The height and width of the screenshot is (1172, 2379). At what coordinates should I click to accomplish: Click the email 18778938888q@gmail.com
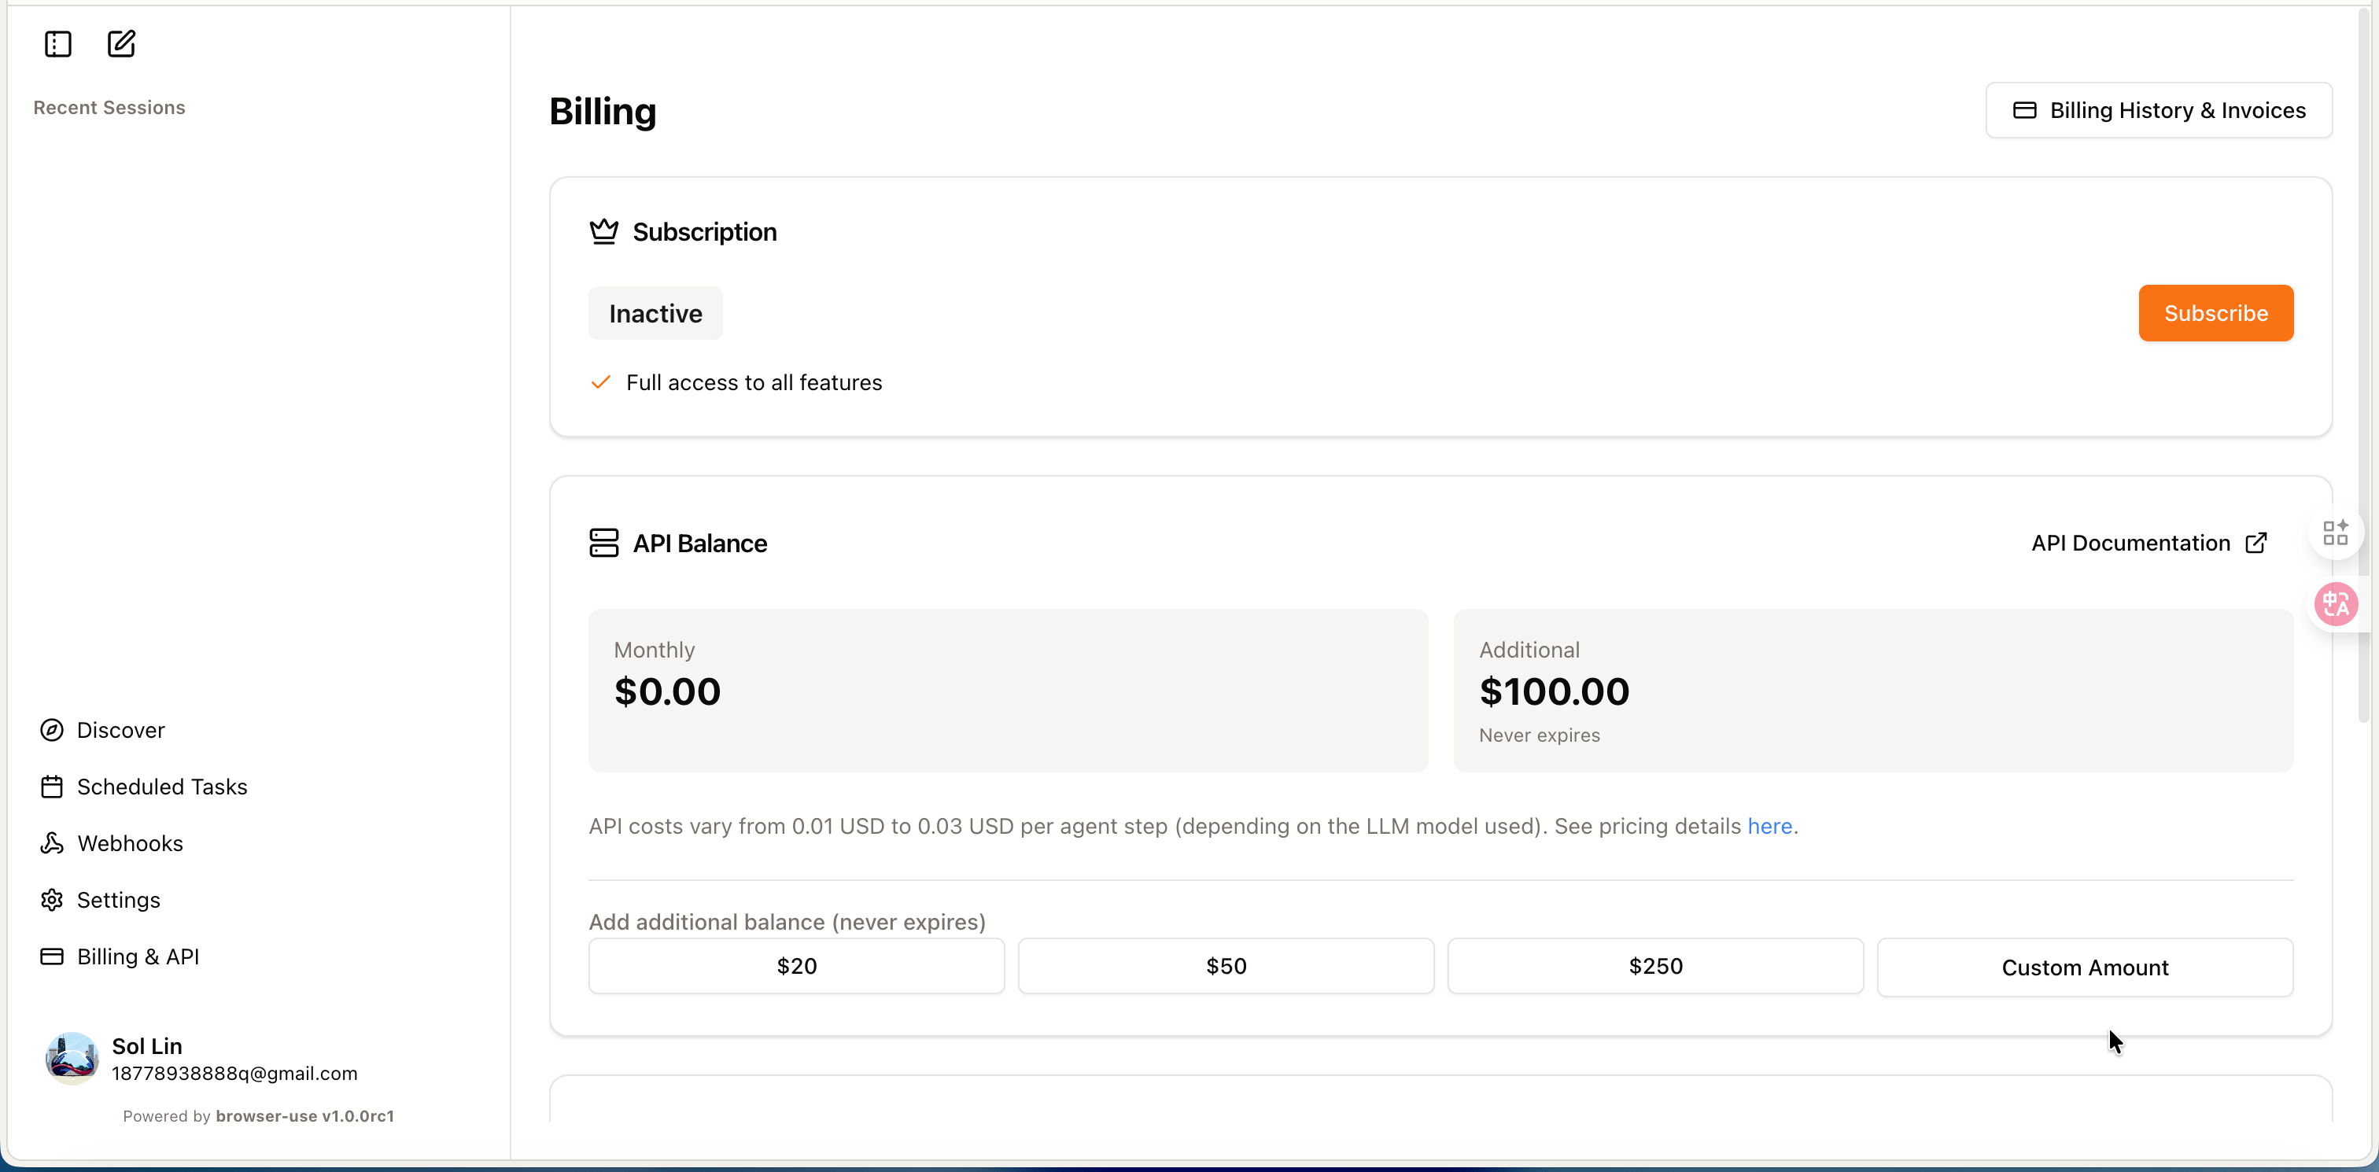(x=234, y=1073)
